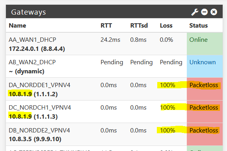Screen dimensions: 227x151
Task: Click the DA_NORDDE1_VPNV4 gateway name
Action: [39, 85]
